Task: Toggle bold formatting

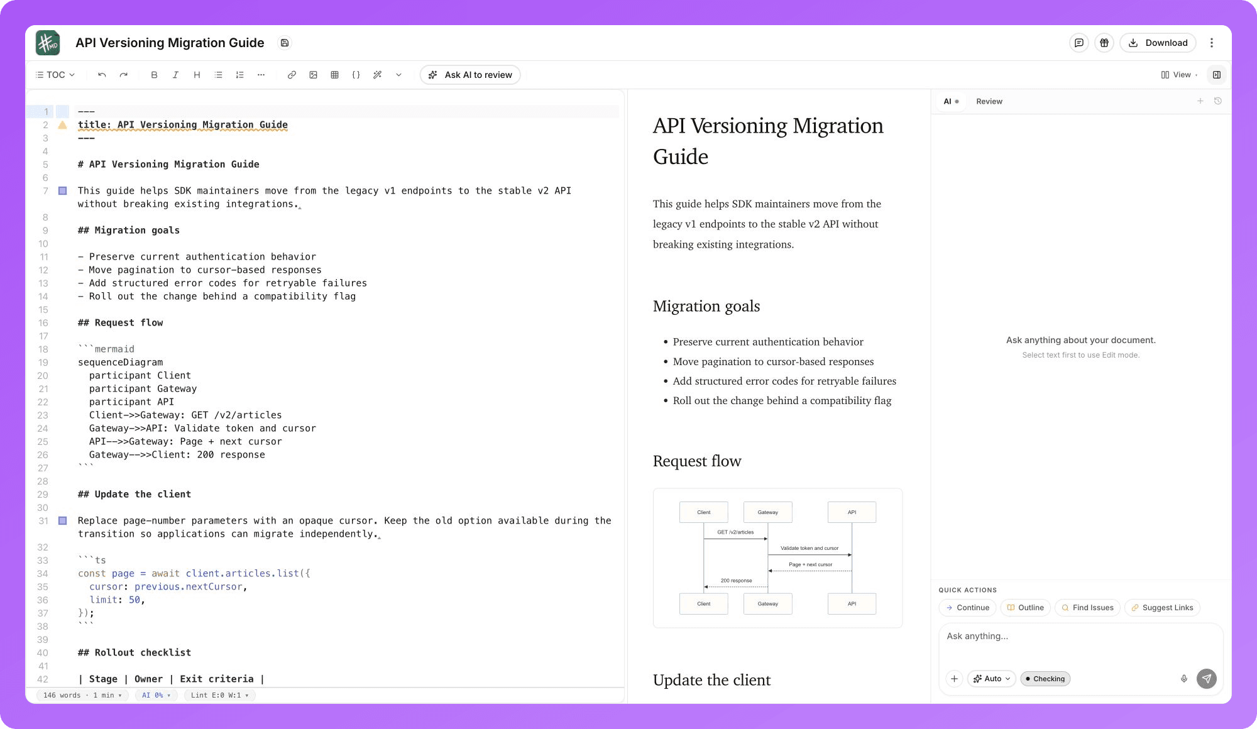Action: (154, 75)
